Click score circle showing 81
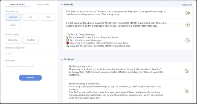The width and height of the screenshot is (197, 104). (188, 25)
